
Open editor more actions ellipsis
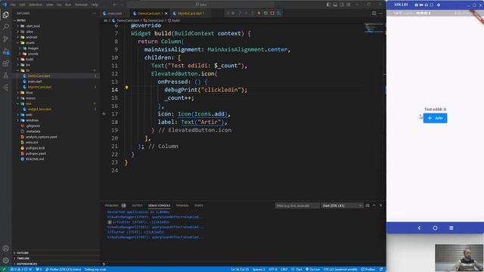380,14
